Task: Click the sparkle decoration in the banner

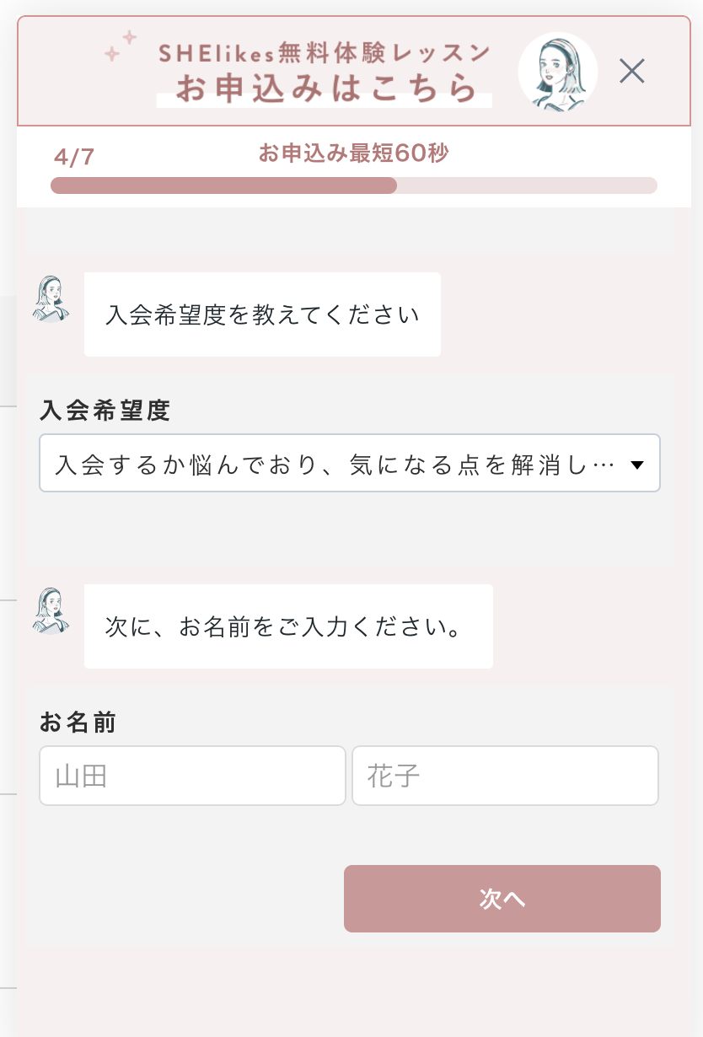Action: point(121,46)
